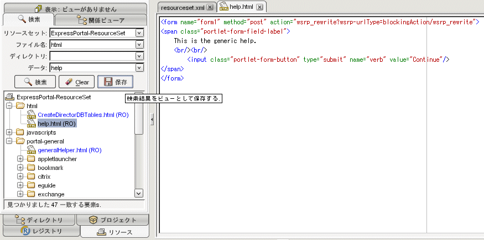Screen dimensions: 484x240
Task: Select CreateDirectorDBTables.html file icon
Action: [x=32, y=114]
